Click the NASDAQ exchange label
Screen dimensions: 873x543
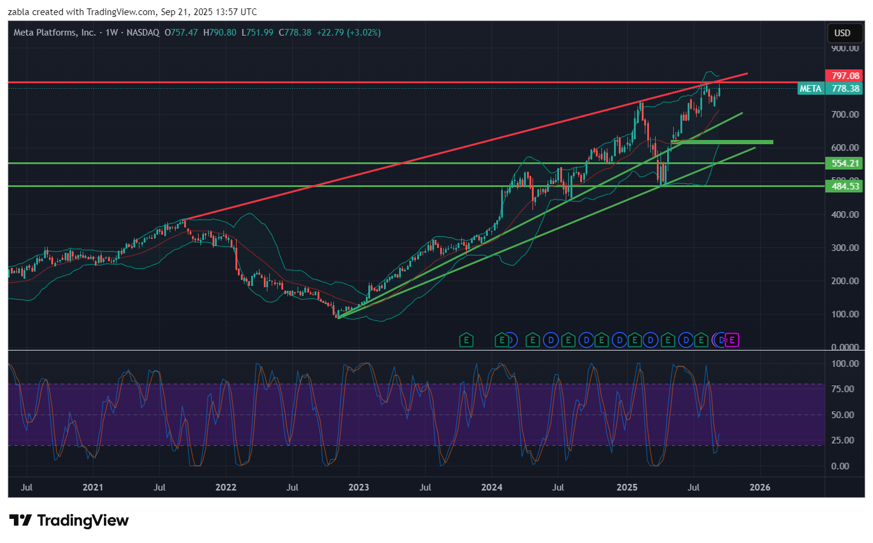click(143, 33)
